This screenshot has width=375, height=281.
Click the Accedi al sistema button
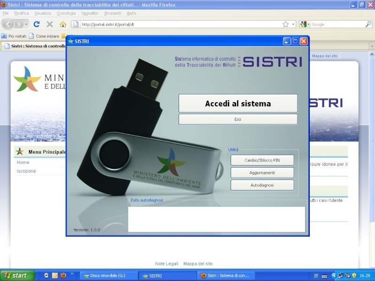pyautogui.click(x=238, y=103)
